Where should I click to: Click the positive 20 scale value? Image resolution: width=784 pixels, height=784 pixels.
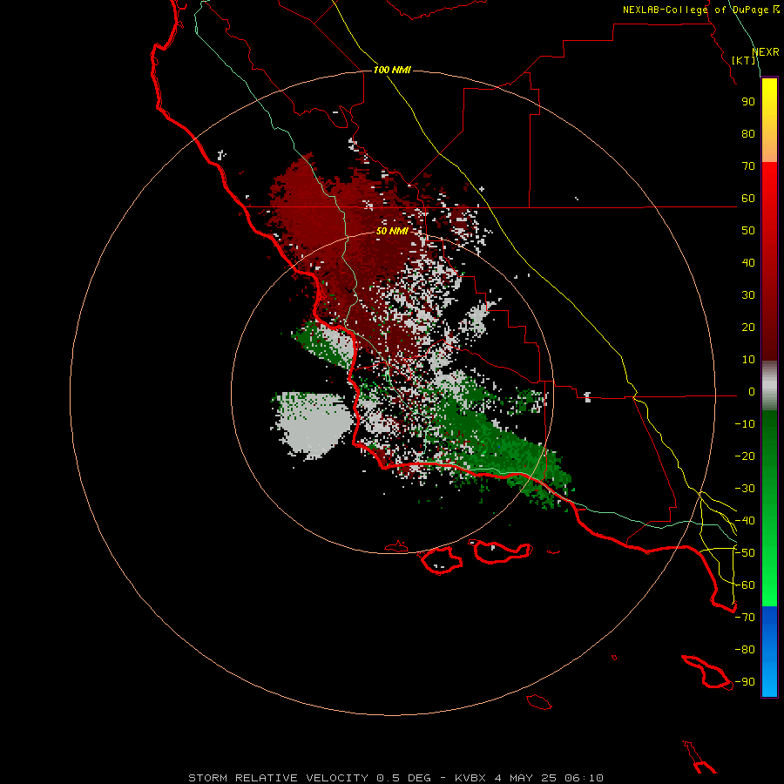[748, 327]
